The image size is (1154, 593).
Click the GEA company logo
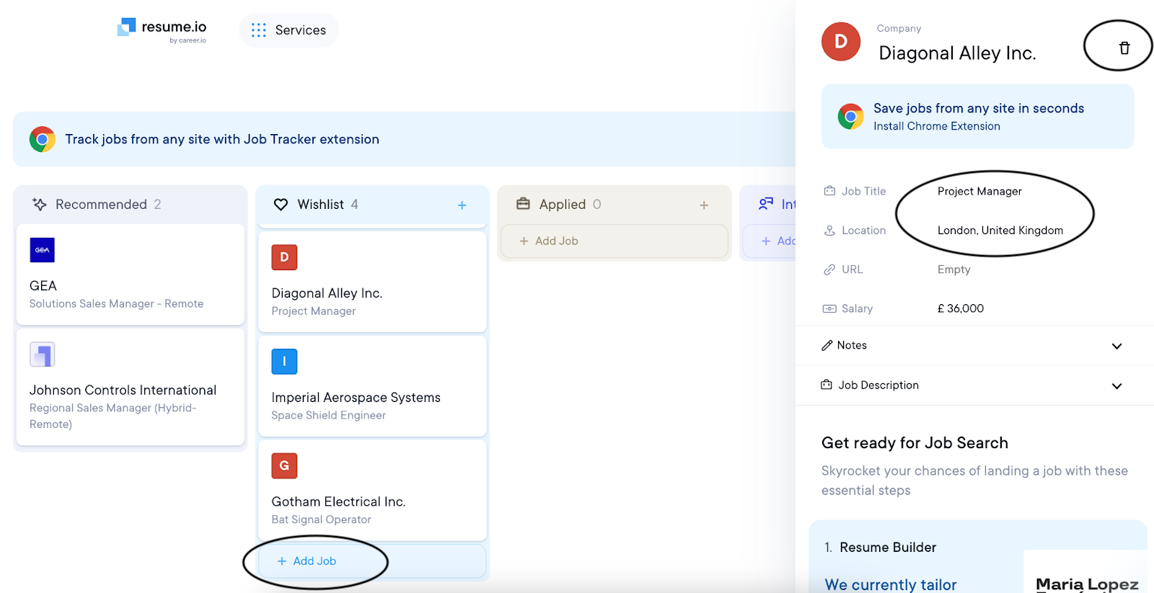click(42, 250)
